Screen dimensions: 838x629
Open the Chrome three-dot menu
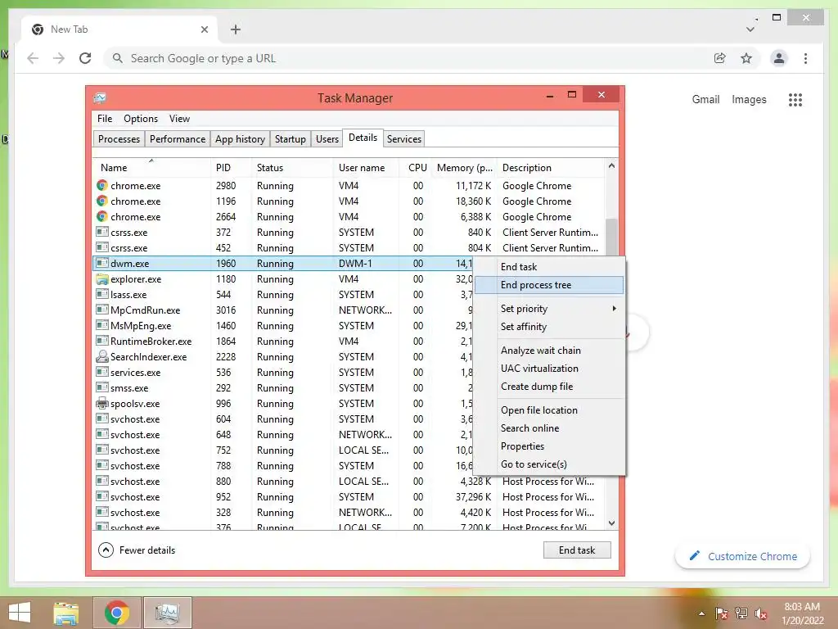(805, 58)
